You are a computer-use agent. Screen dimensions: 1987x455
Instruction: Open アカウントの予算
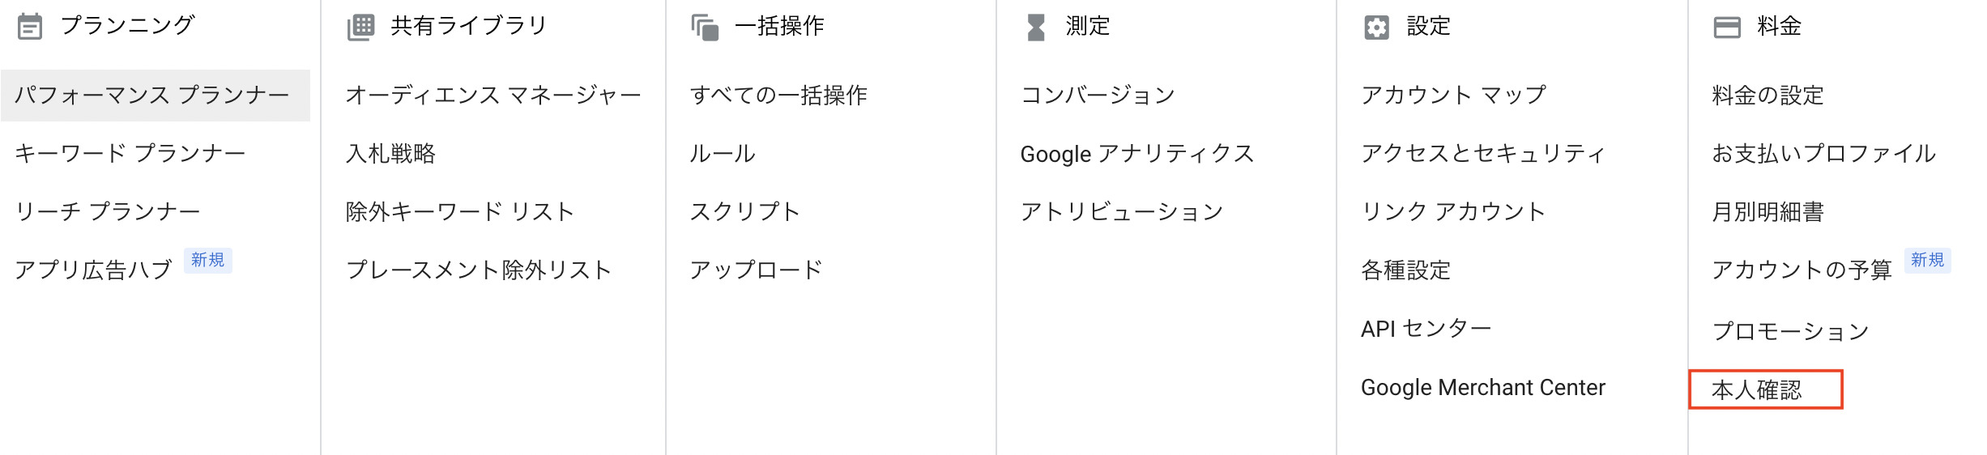click(1802, 270)
